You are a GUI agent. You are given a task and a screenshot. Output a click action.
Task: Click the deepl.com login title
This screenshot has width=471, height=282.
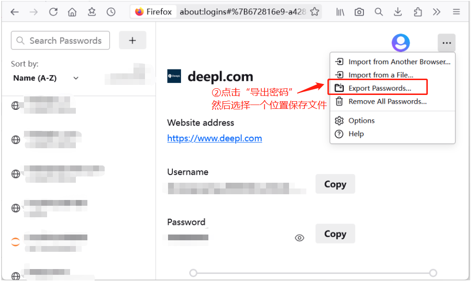[x=220, y=77]
